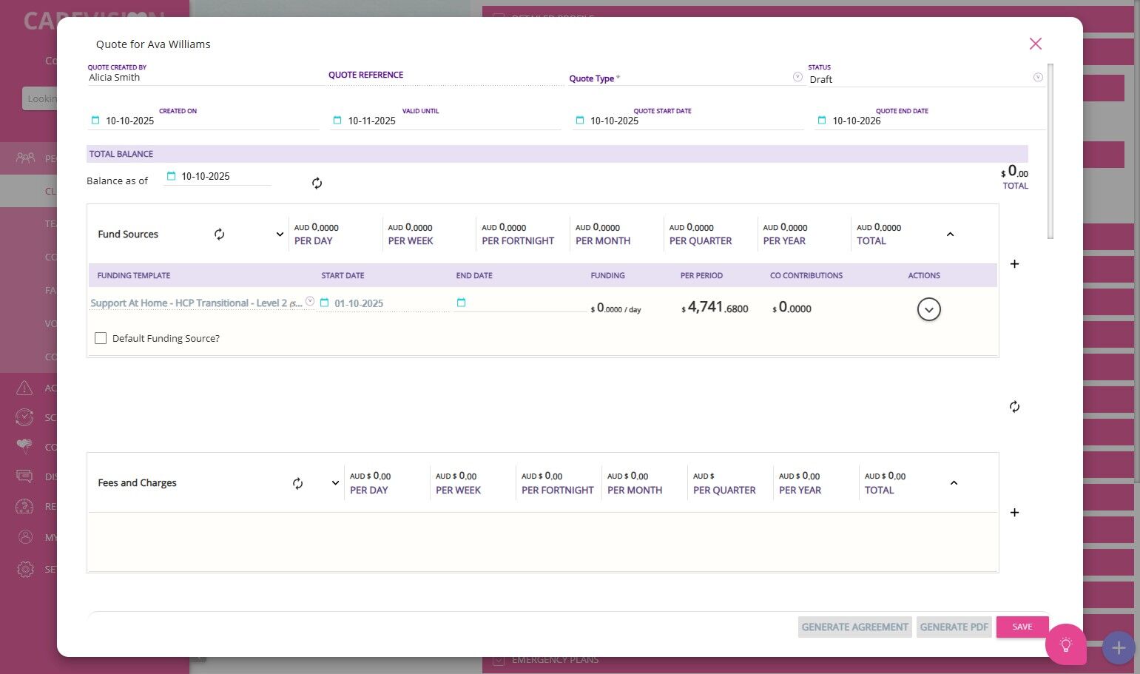The image size is (1140, 674).
Task: Open the Fees and Charges dropdown arrow
Action: (x=335, y=483)
